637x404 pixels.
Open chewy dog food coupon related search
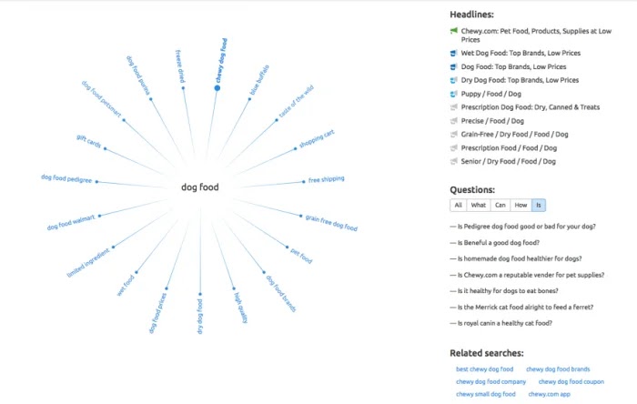tap(571, 381)
